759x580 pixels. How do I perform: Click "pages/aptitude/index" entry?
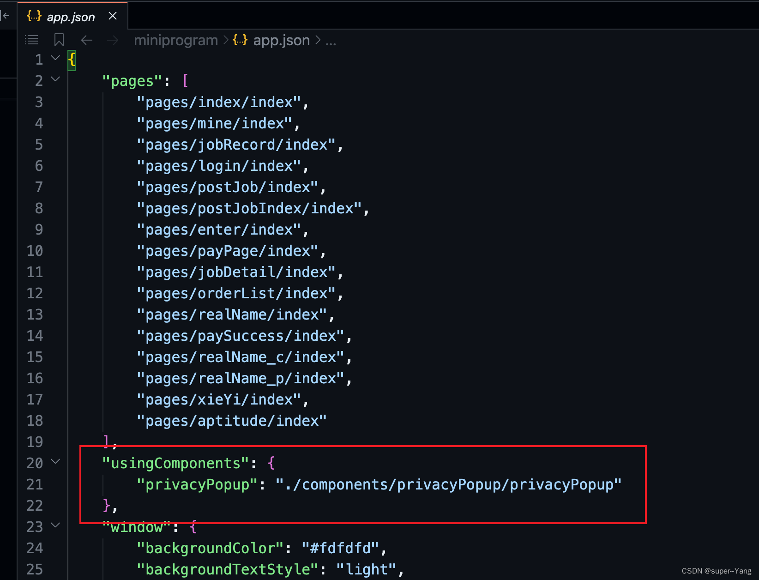click(x=232, y=421)
